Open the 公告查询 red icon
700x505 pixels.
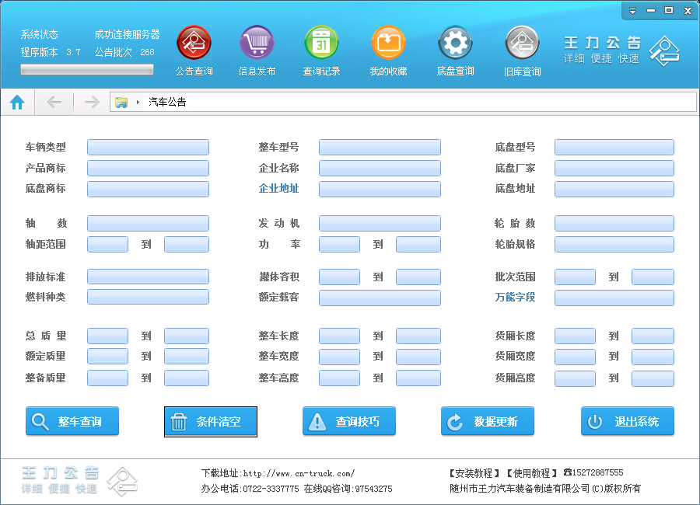194,43
